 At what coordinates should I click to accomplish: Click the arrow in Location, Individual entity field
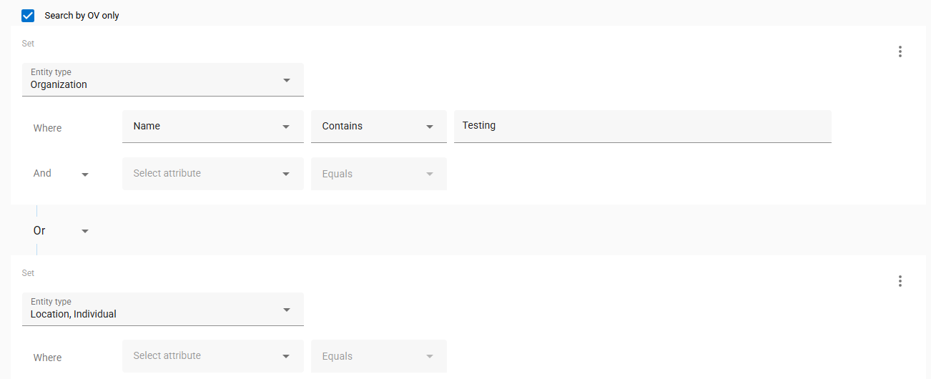point(287,310)
